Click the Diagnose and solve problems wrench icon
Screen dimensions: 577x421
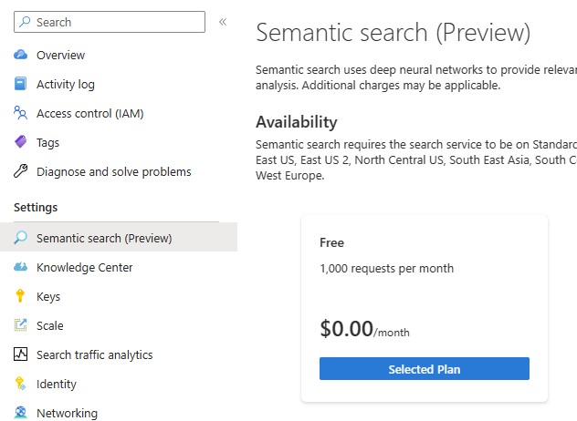point(21,172)
